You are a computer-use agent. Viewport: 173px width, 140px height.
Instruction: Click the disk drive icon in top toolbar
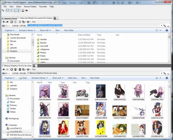coord(23,10)
